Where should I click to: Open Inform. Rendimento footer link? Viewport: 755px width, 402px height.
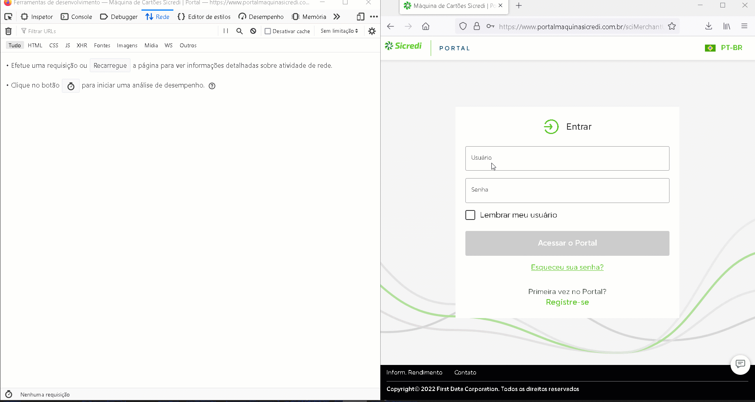414,372
